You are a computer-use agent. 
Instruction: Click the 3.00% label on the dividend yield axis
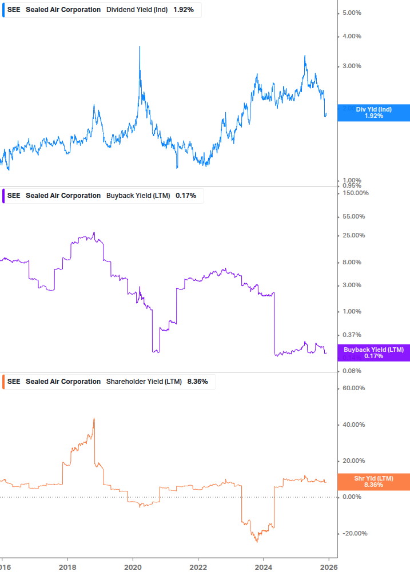coord(352,66)
